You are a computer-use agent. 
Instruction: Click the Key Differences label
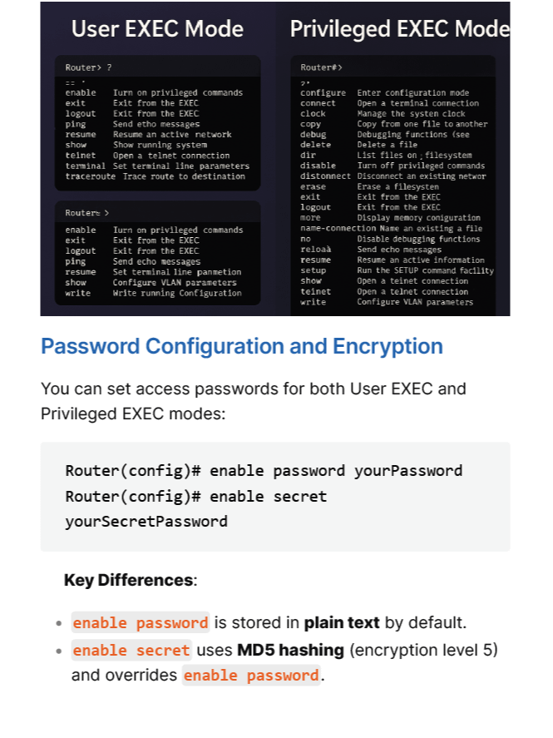pos(131,580)
